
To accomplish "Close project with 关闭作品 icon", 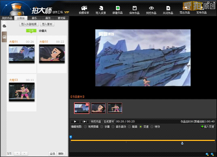I will pos(168,10).
